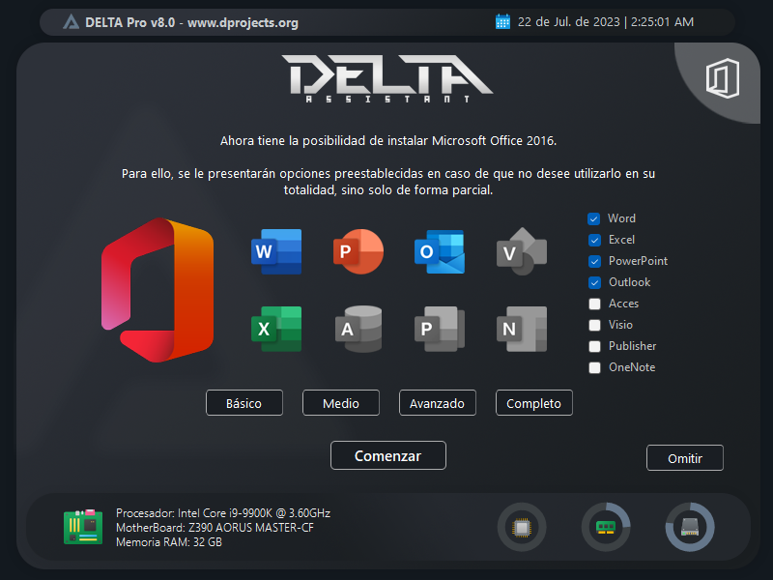773x580 pixels.
Task: Click the grayed-out OneNote icon
Action: tap(522, 329)
